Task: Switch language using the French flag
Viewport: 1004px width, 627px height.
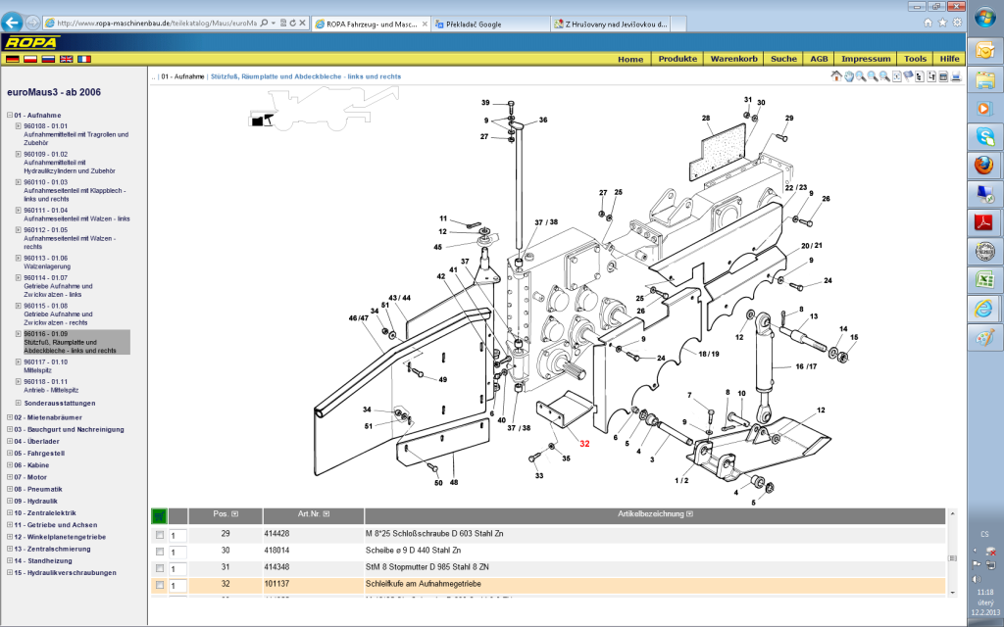Action: [84, 59]
